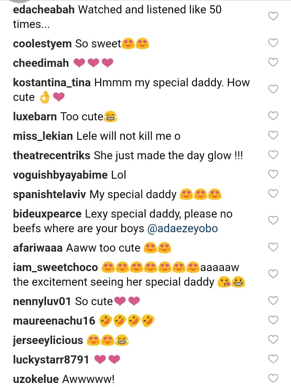The image size is (291, 387).
Task: Tap heart beside miss_lekian's comment
Action: tap(274, 135)
